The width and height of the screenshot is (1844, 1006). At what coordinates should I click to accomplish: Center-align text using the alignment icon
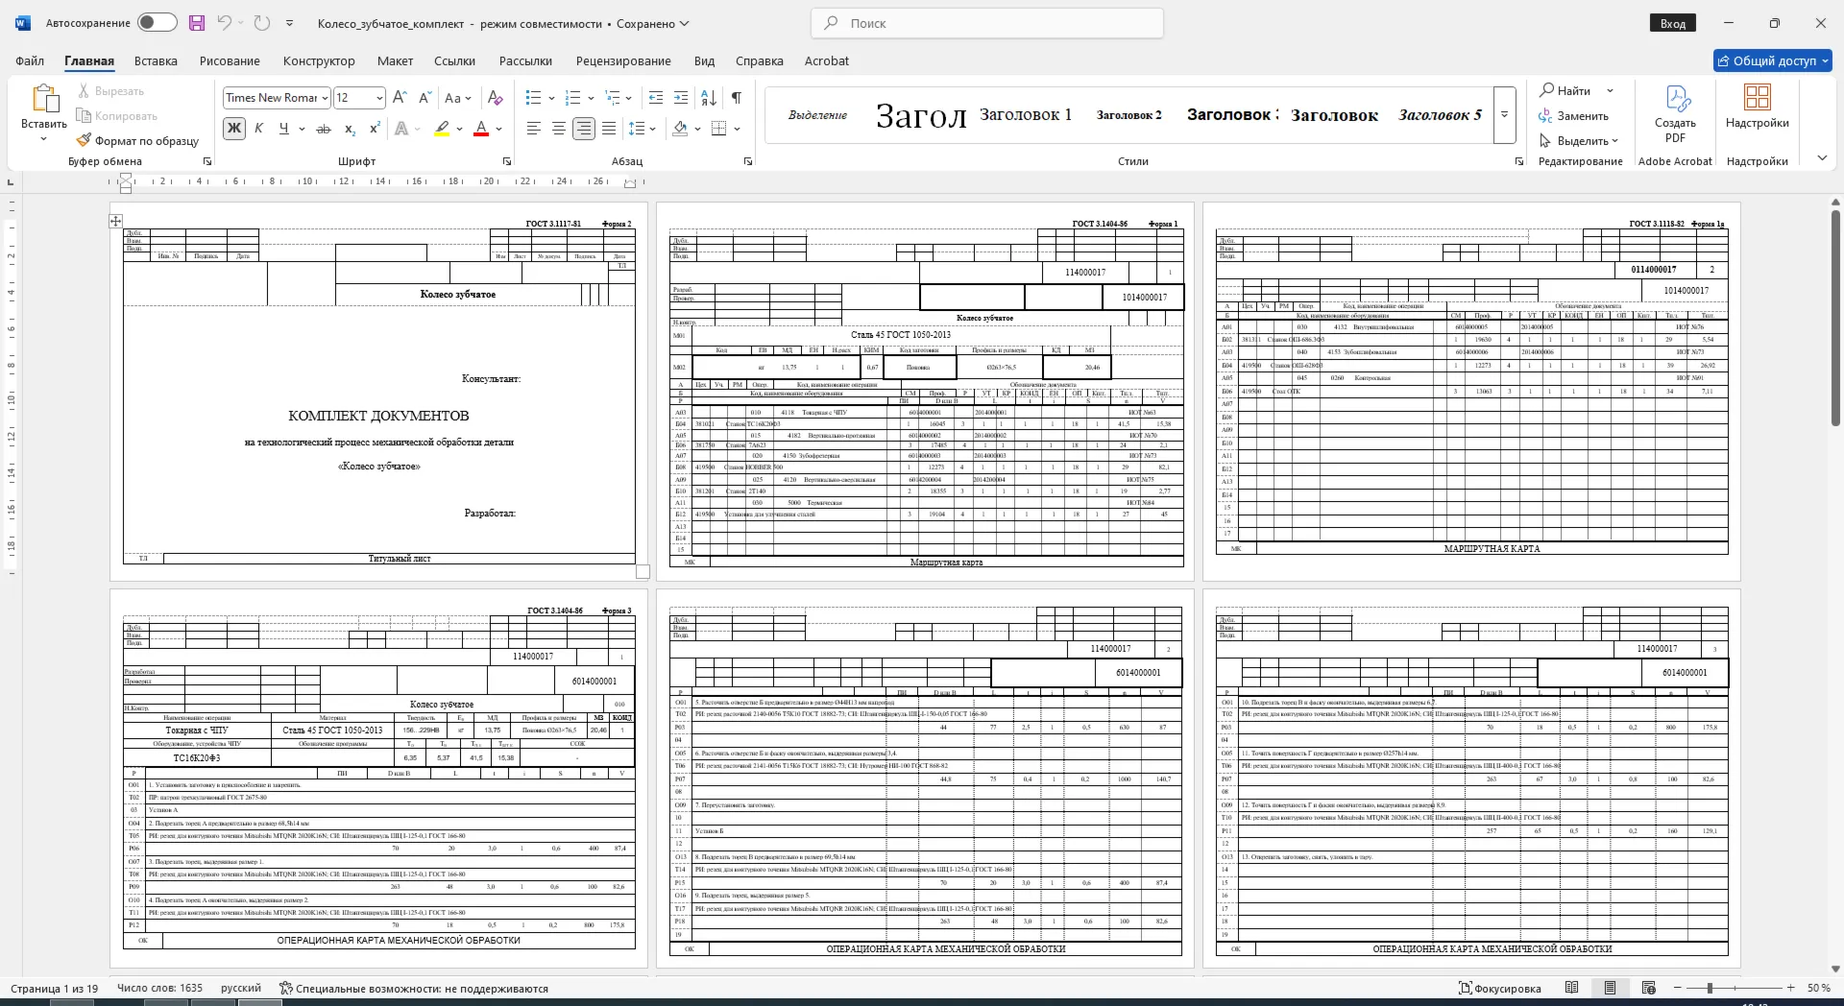point(559,129)
